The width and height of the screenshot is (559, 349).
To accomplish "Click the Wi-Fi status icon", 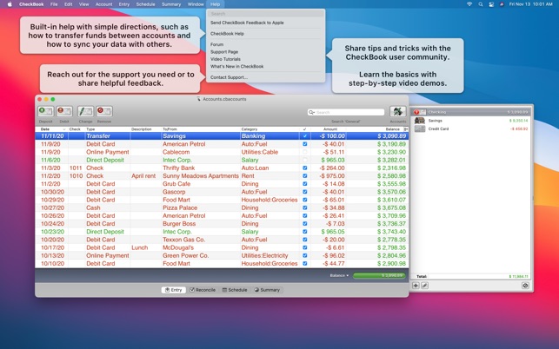I will tap(469, 4).
